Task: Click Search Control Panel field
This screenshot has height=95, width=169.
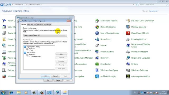Action: (154, 5)
